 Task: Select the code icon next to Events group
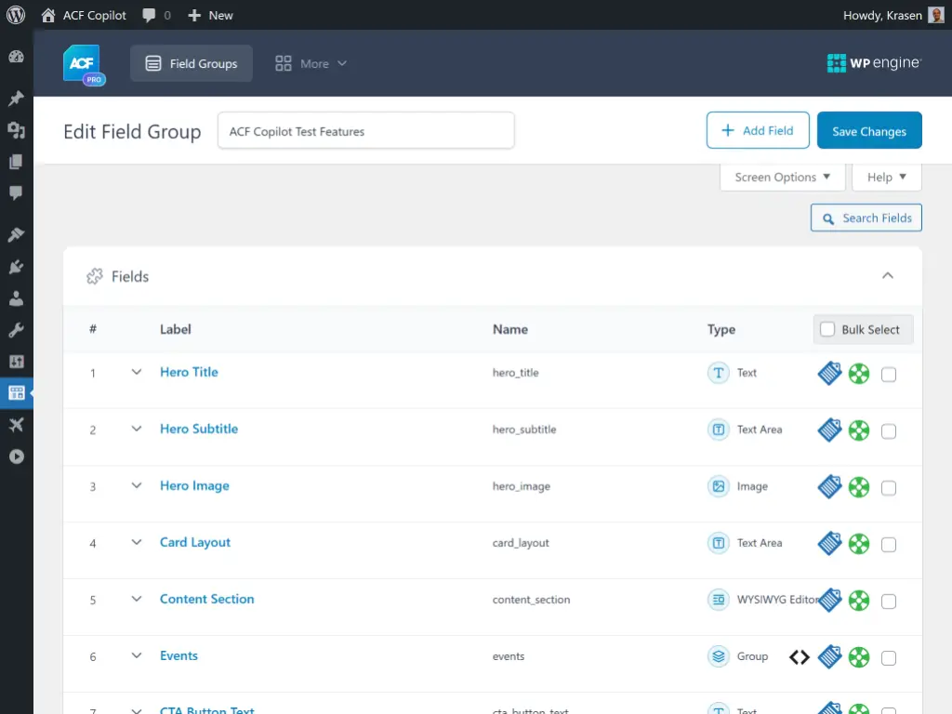pyautogui.click(x=799, y=656)
